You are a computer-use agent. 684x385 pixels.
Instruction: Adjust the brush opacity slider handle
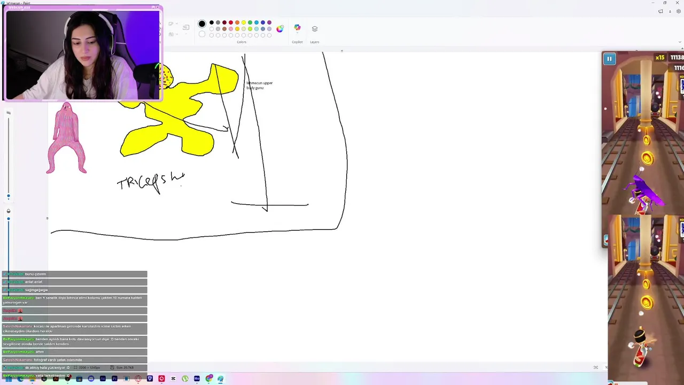pyautogui.click(x=9, y=219)
